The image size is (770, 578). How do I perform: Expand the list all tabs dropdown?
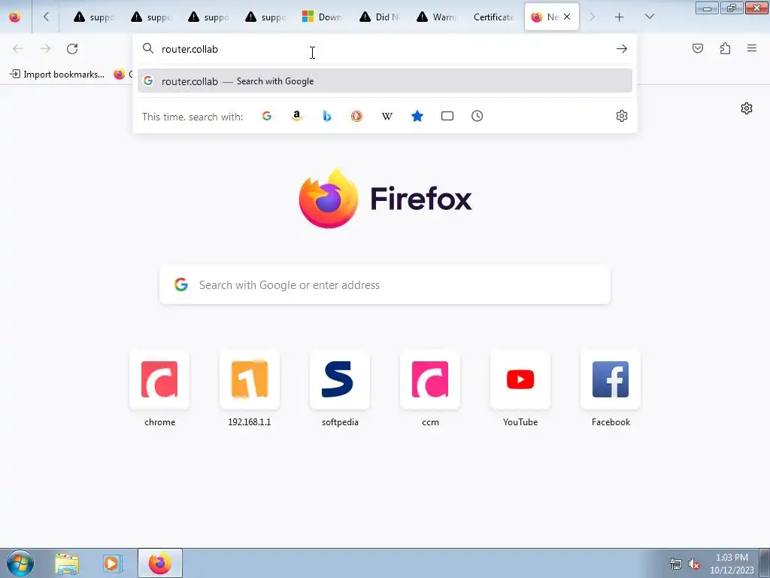tap(649, 17)
